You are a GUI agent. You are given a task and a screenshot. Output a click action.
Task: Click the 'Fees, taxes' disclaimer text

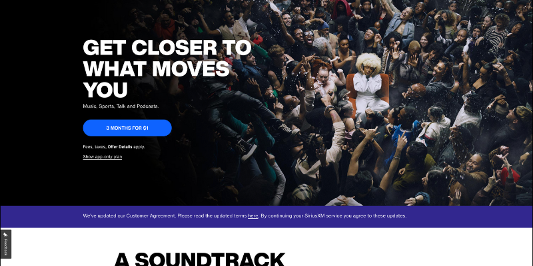pos(95,147)
